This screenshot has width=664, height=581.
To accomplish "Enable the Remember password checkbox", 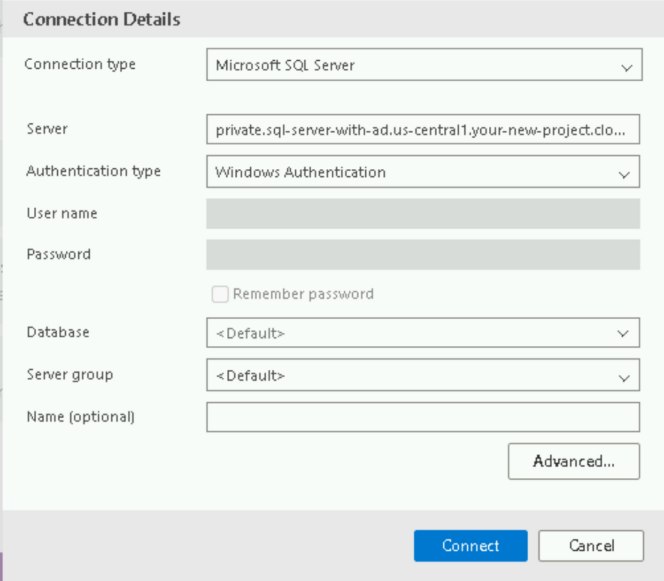I will click(219, 294).
